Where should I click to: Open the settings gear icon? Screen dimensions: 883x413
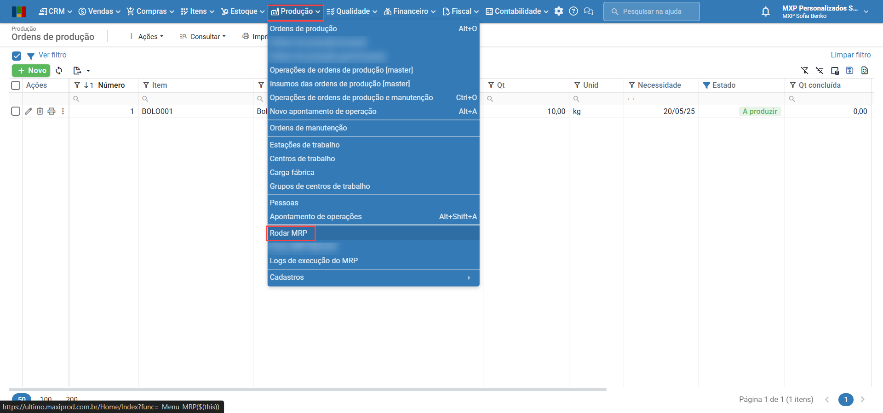tap(559, 11)
